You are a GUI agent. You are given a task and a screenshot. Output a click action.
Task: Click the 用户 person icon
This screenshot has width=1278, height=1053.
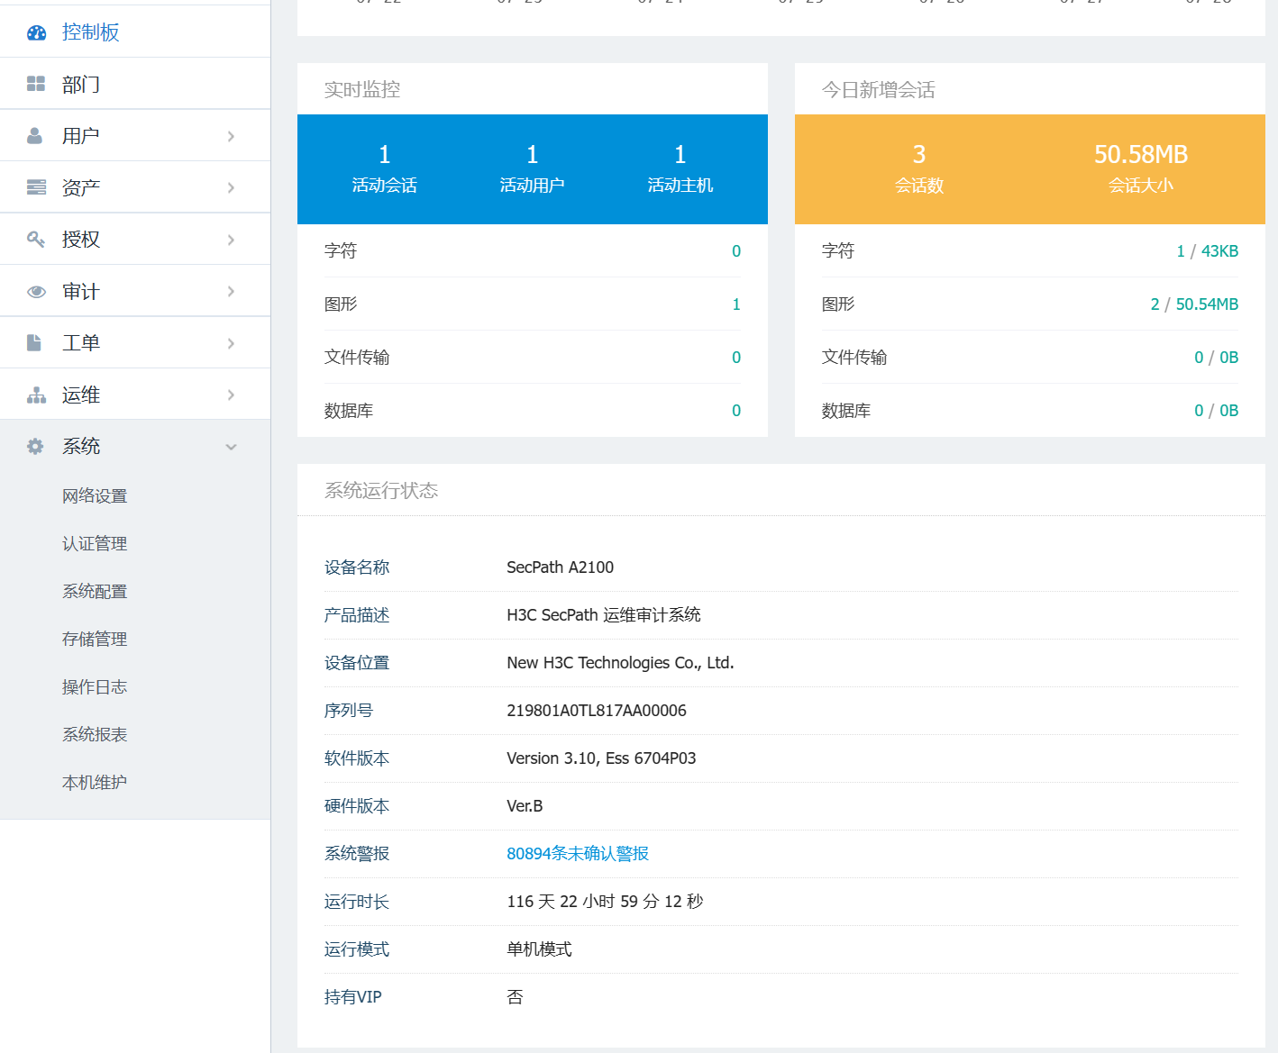35,136
